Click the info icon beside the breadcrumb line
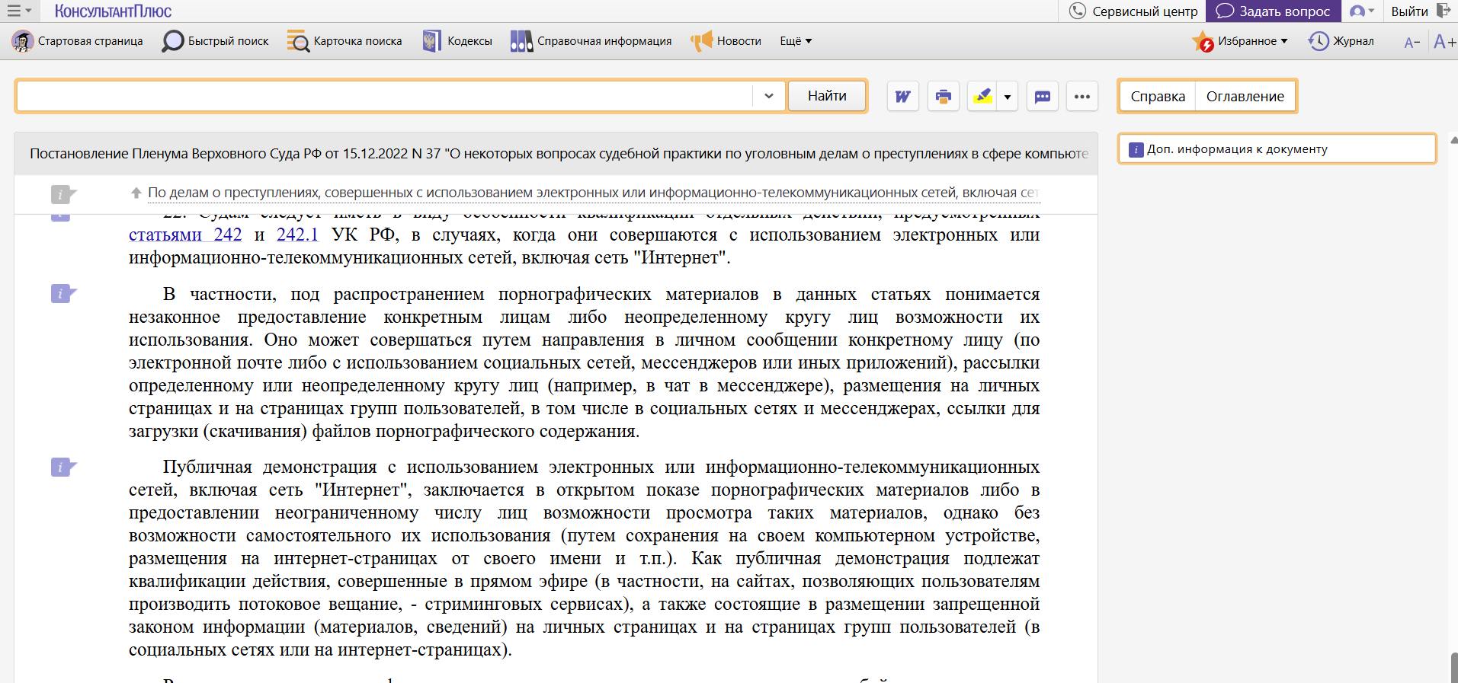Screen dimensions: 1458x683 point(62,194)
